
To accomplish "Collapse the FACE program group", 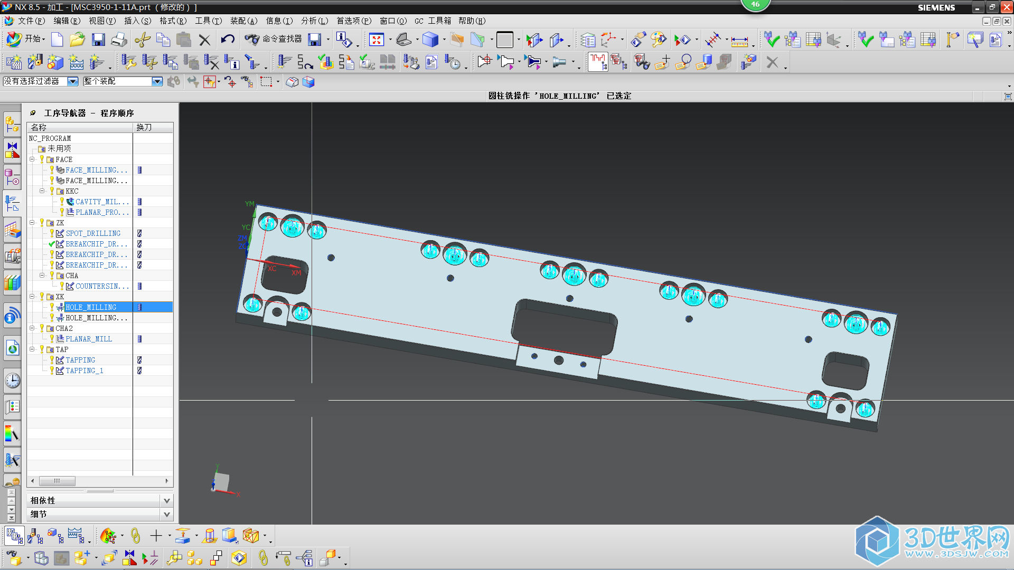I will coord(32,159).
